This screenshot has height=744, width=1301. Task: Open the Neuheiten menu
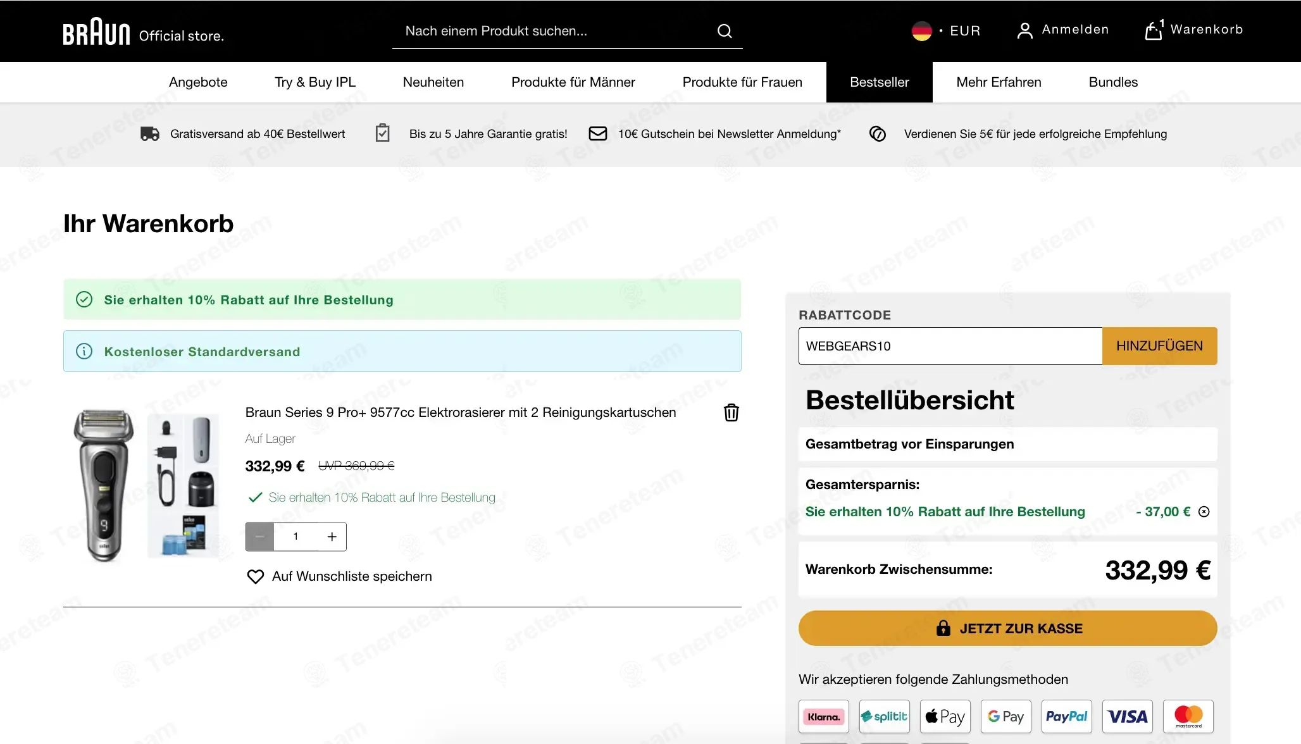pos(433,82)
